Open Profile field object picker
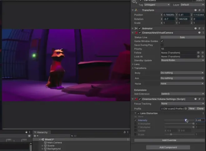This screenshot has height=151, width=206. pyautogui.click(x=186, y=109)
